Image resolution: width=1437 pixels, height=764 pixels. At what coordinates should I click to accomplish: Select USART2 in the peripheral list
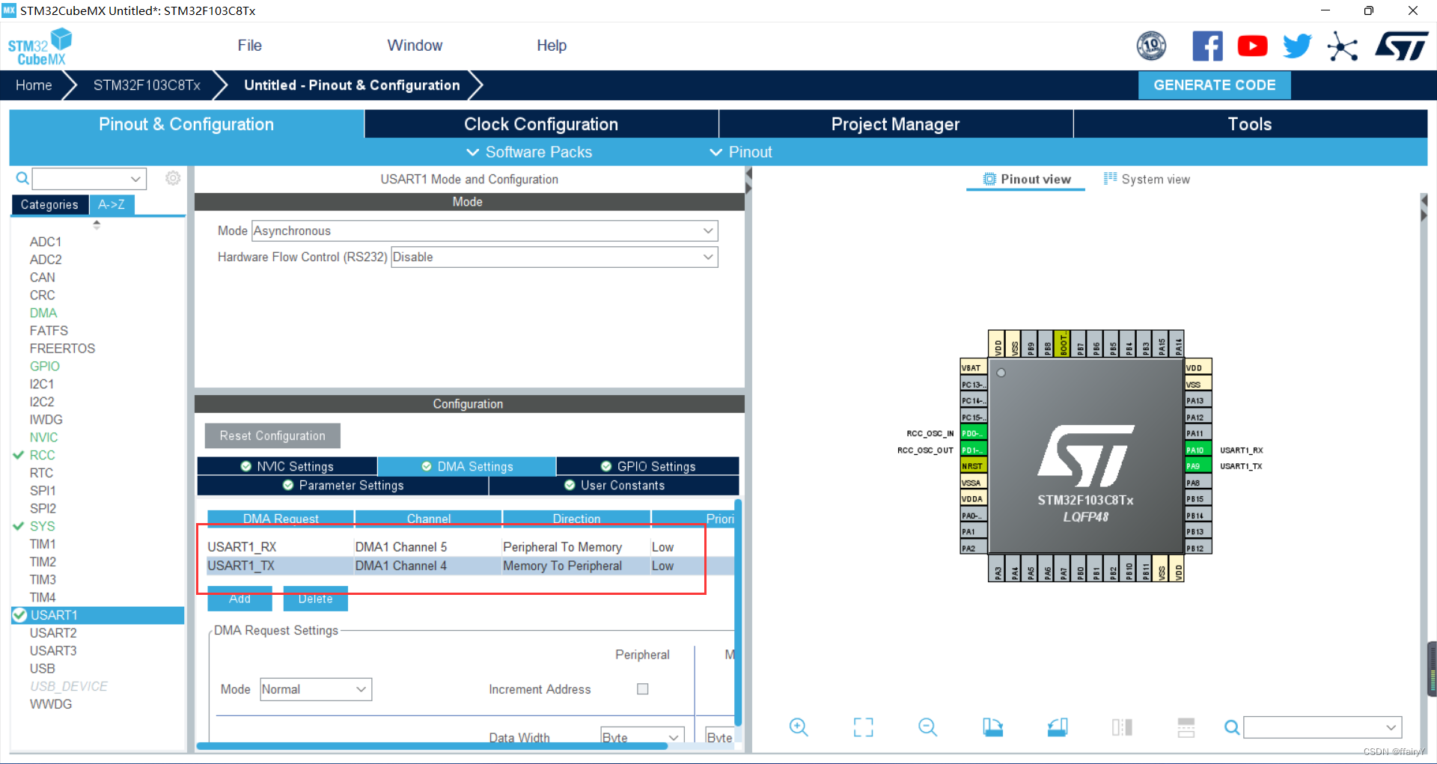pos(53,633)
